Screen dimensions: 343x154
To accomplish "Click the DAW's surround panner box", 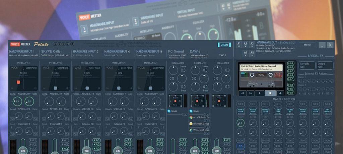I will (197, 101).
